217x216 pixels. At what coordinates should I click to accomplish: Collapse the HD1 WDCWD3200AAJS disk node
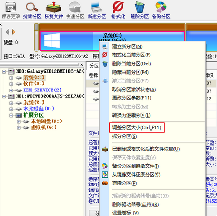pyautogui.click(x=4, y=96)
